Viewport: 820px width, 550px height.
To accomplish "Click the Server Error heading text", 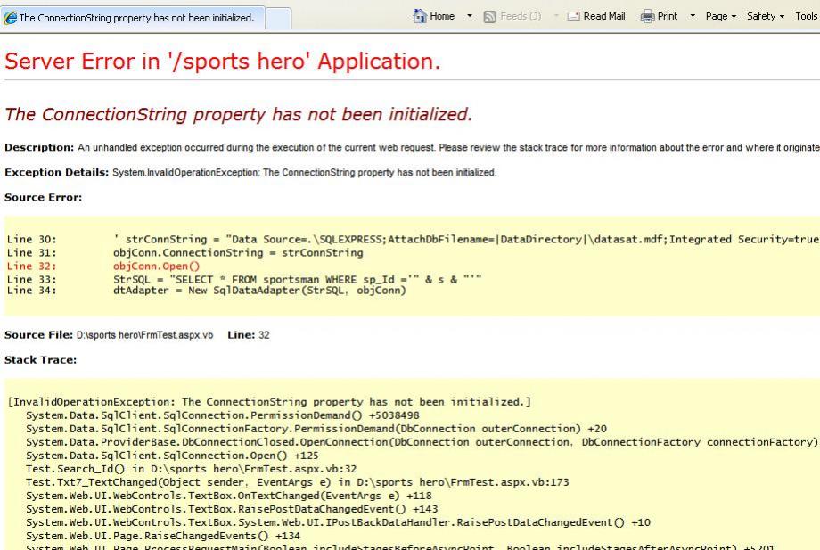I will point(223,62).
